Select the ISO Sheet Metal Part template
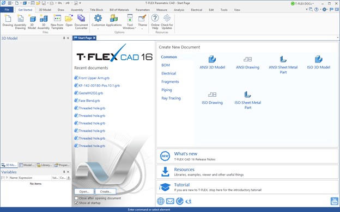The height and width of the screenshot is (212, 340). (x=247, y=100)
